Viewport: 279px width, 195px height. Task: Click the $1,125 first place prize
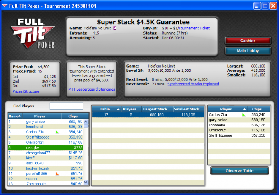(50, 77)
